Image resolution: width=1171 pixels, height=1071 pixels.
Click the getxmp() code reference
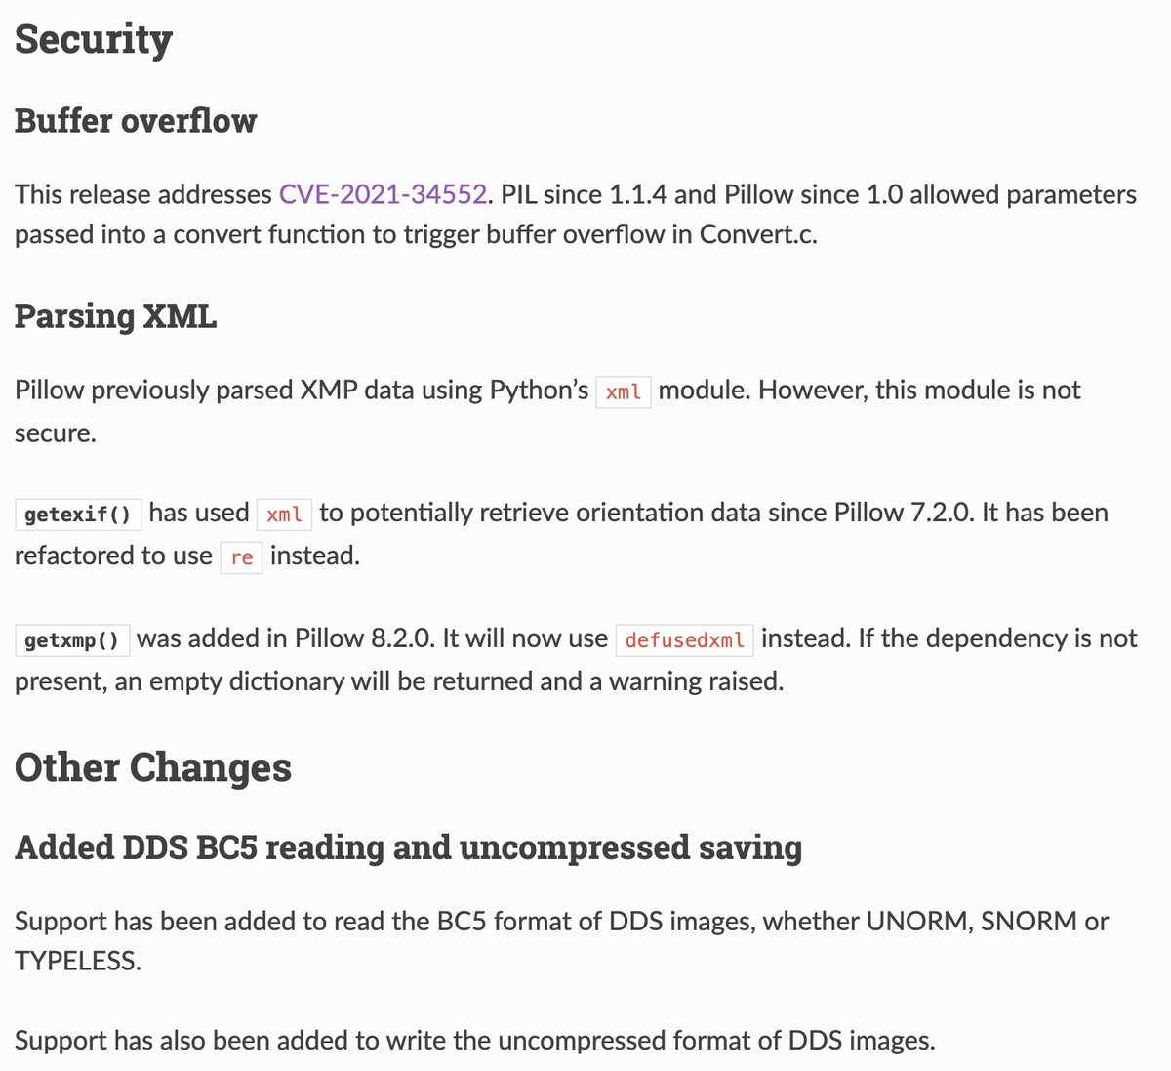[72, 640]
